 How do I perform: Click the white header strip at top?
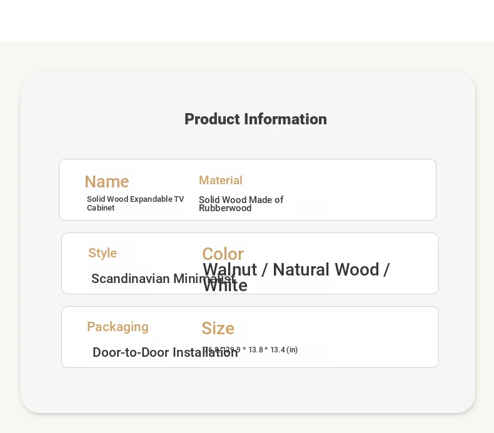tap(247, 21)
